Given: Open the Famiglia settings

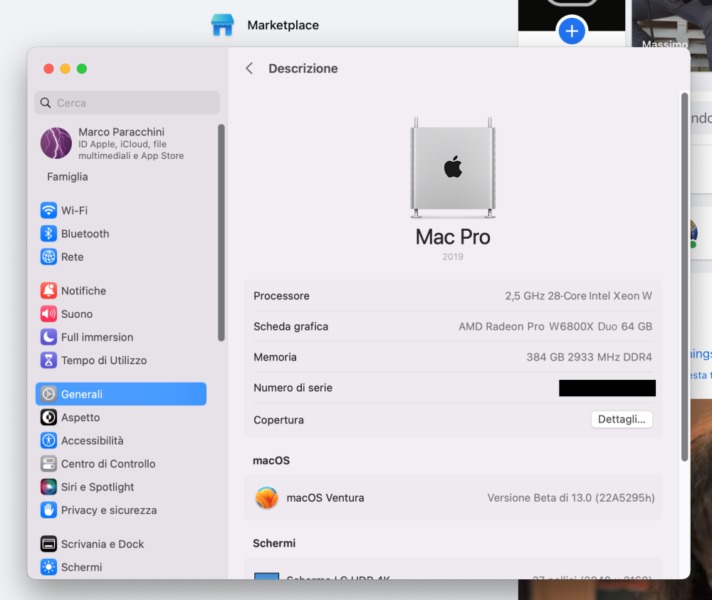Looking at the screenshot, I should pyautogui.click(x=68, y=177).
